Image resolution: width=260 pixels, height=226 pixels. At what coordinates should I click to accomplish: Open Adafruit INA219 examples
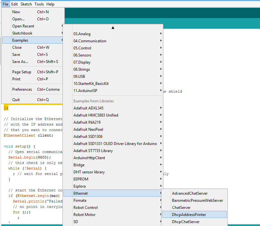point(113,122)
